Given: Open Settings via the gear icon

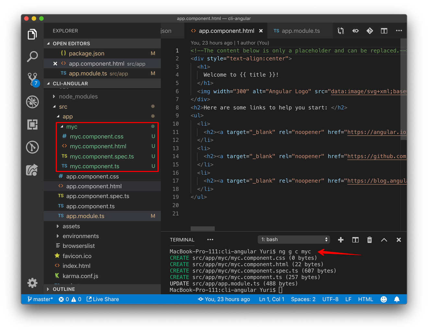Looking at the screenshot, I should tap(32, 283).
